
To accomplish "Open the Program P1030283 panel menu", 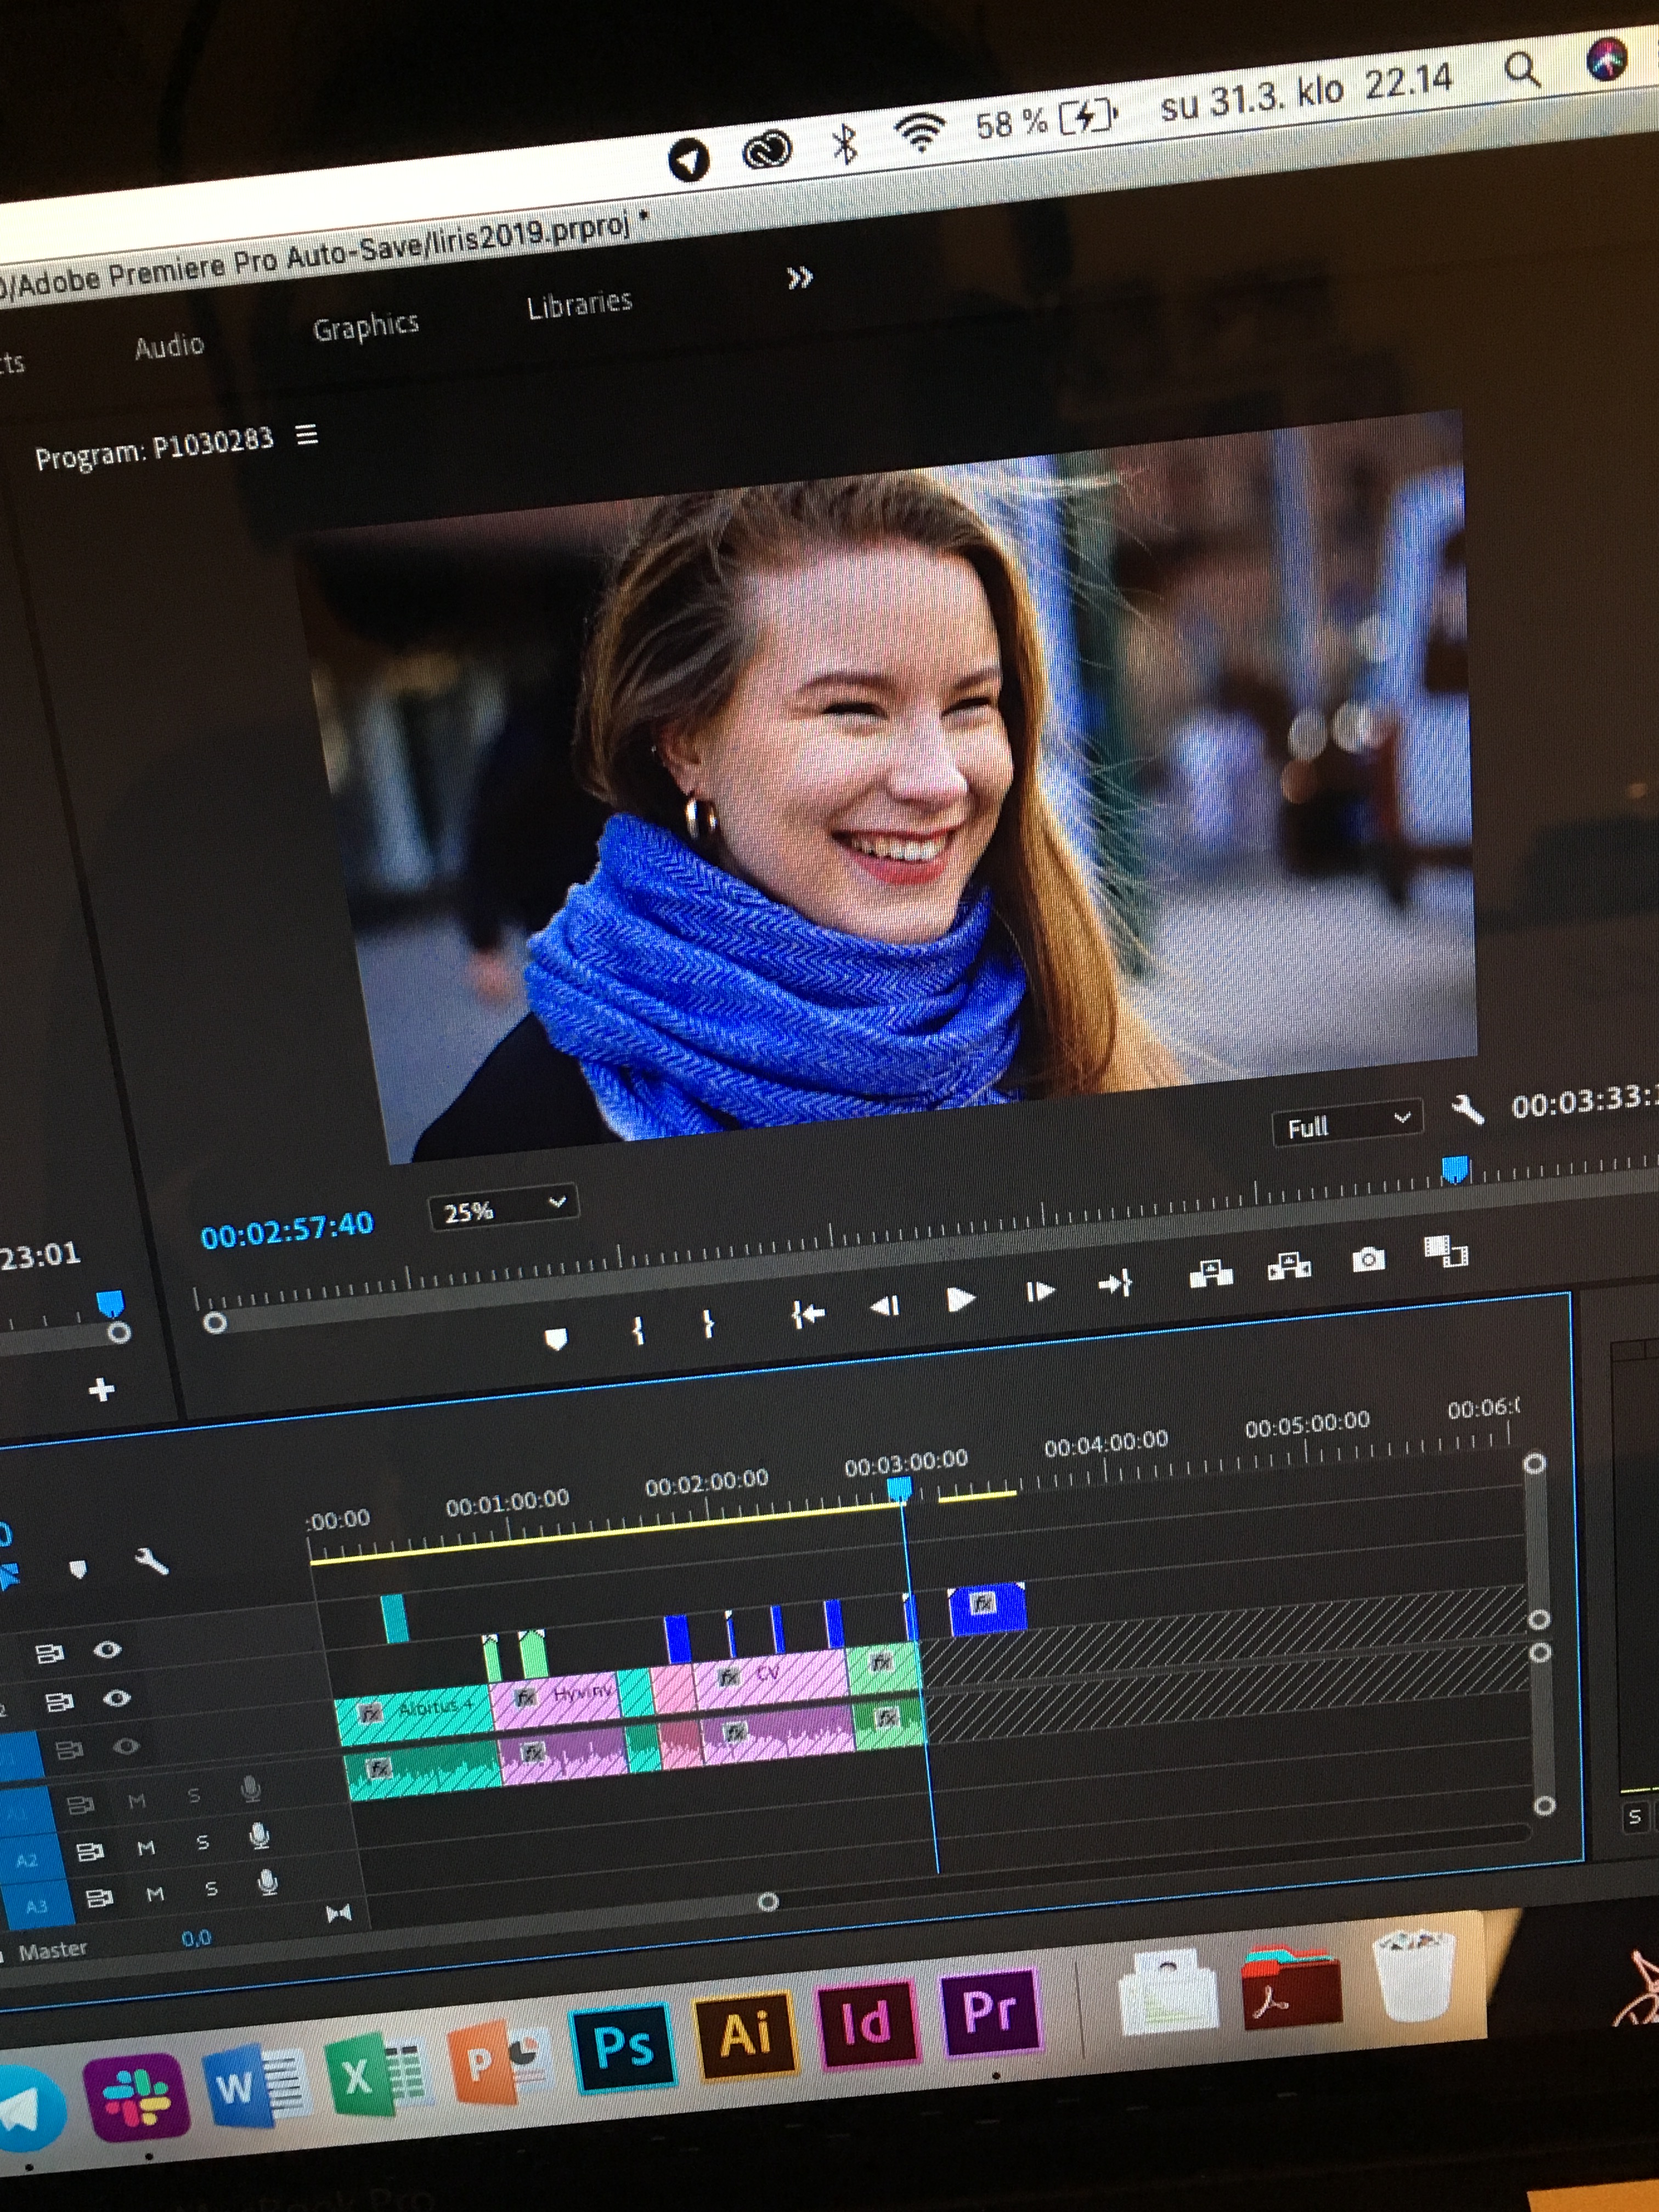I will coord(307,435).
